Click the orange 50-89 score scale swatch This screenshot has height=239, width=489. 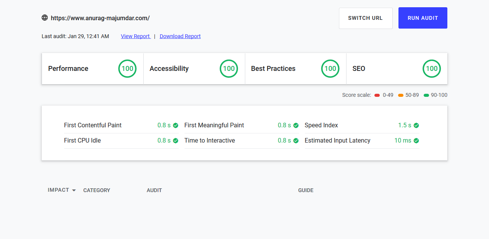[401, 95]
